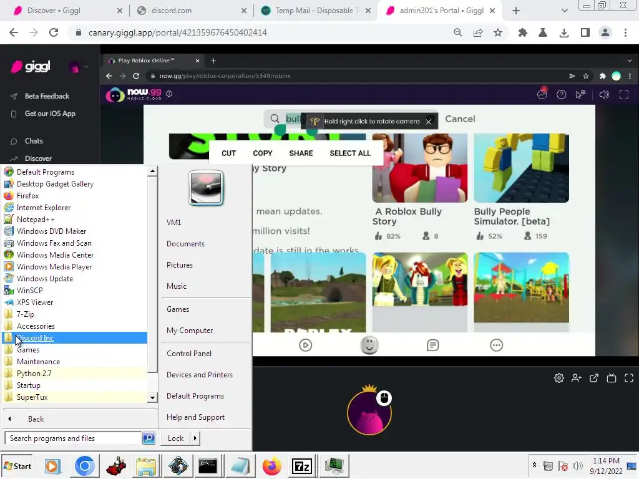The height and width of the screenshot is (479, 639).
Task: Dismiss the rotate camera hint
Action: click(x=429, y=122)
